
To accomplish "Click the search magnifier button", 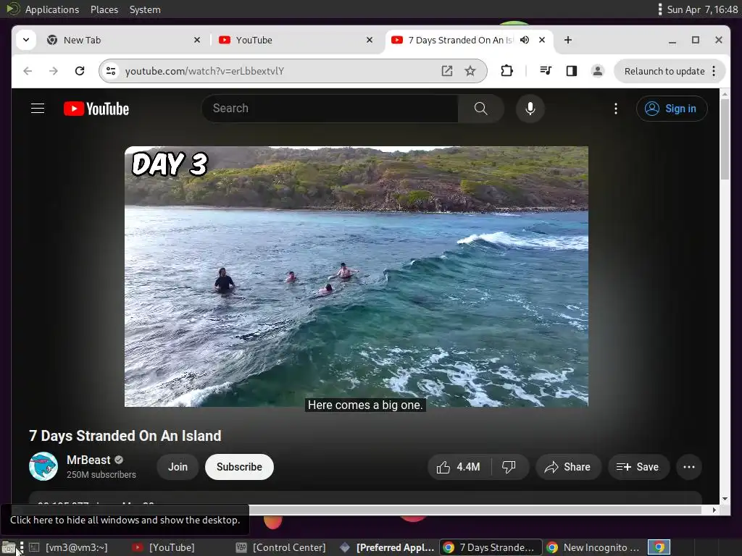I will [x=481, y=109].
